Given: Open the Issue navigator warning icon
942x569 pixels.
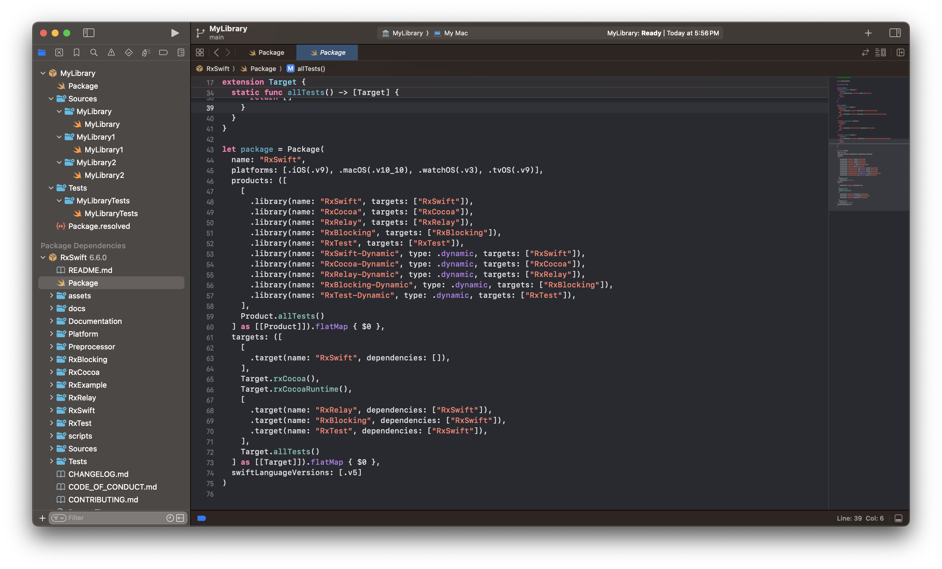Looking at the screenshot, I should point(111,53).
